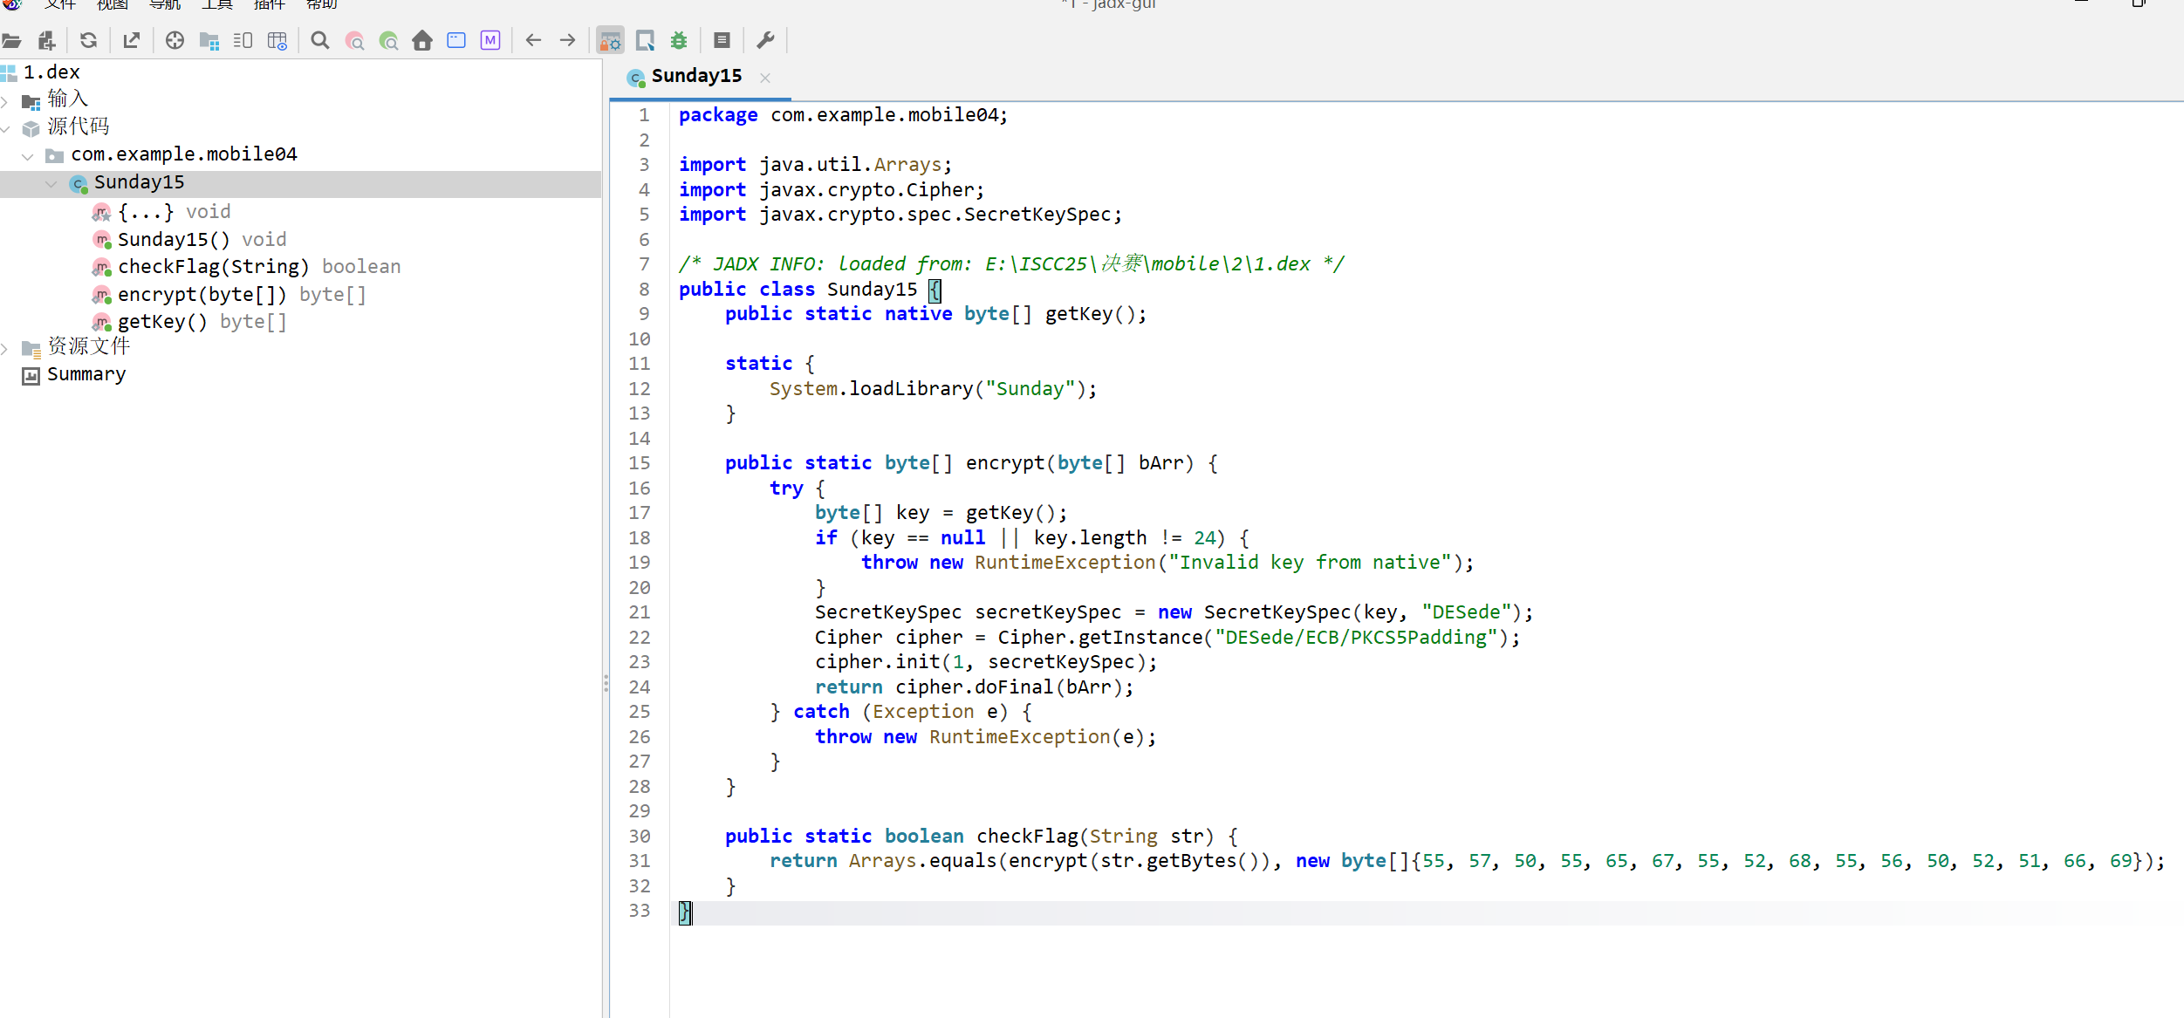Click the home start page icon
This screenshot has height=1018, width=2184.
[422, 40]
